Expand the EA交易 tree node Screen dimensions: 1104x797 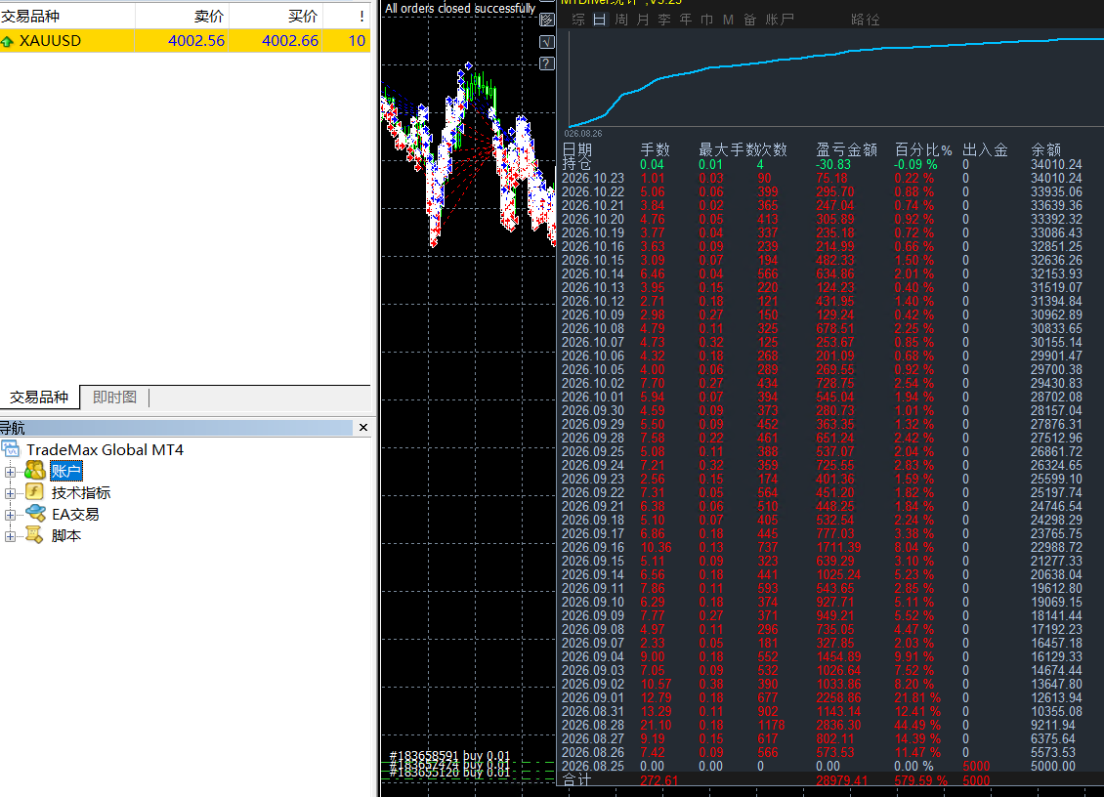(10, 516)
